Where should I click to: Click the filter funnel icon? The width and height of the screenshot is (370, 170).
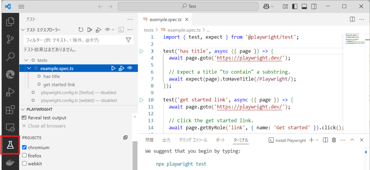click(128, 40)
